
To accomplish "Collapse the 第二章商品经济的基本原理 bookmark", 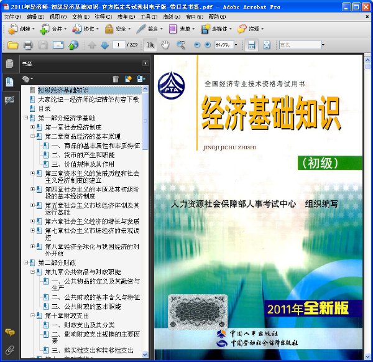I will click(x=32, y=136).
